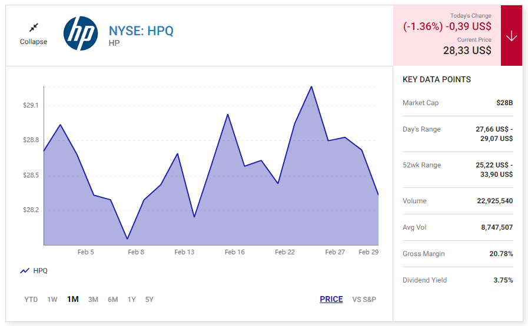528x326 pixels.
Task: Click the red down-arrow price change icon
Action: (511, 36)
